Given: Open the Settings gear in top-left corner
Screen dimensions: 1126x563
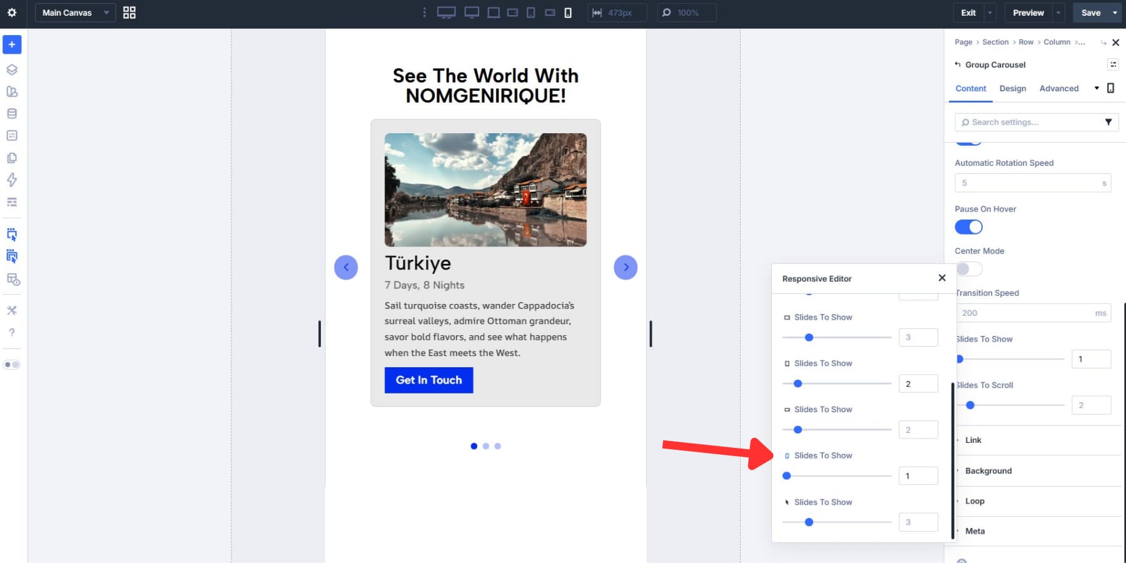Looking at the screenshot, I should click(x=11, y=13).
